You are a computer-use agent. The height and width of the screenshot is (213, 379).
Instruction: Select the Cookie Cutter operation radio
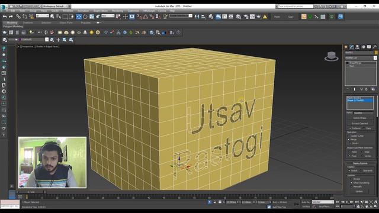[349, 136]
